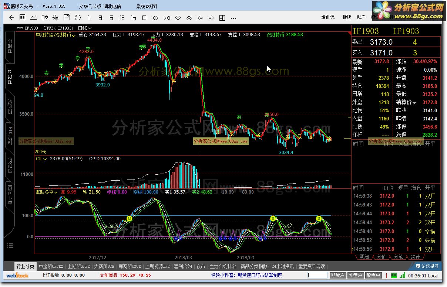The height and width of the screenshot is (287, 447).
Task: Open the 郑商所CZCE bottom tab
Action: pyautogui.click(x=130, y=266)
